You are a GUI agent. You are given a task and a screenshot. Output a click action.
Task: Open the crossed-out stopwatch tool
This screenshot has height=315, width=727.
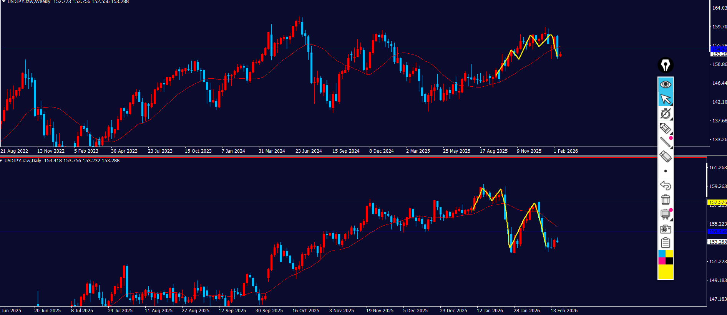(665, 114)
